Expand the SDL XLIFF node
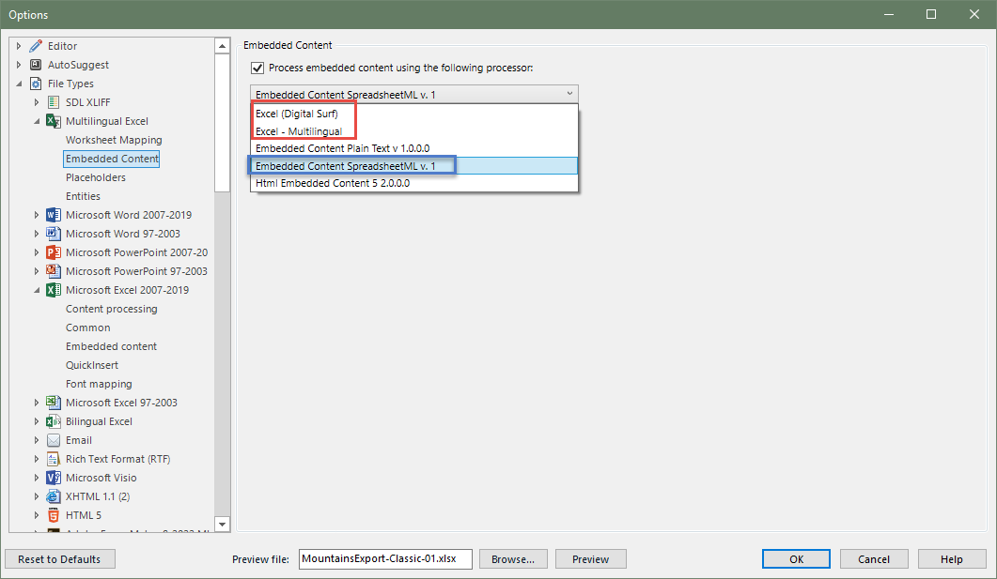997x579 pixels. (37, 102)
